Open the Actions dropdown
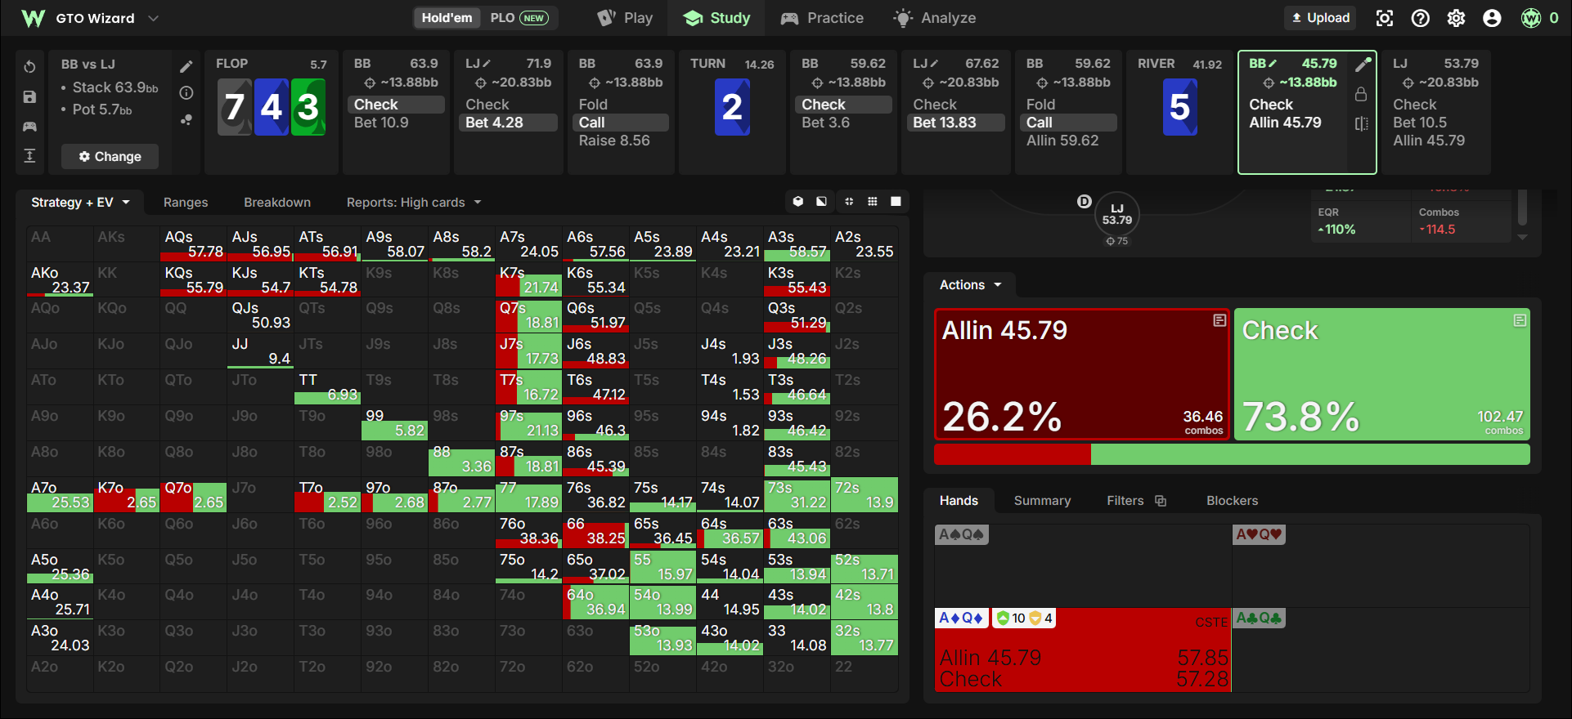The height and width of the screenshot is (719, 1572). [970, 285]
